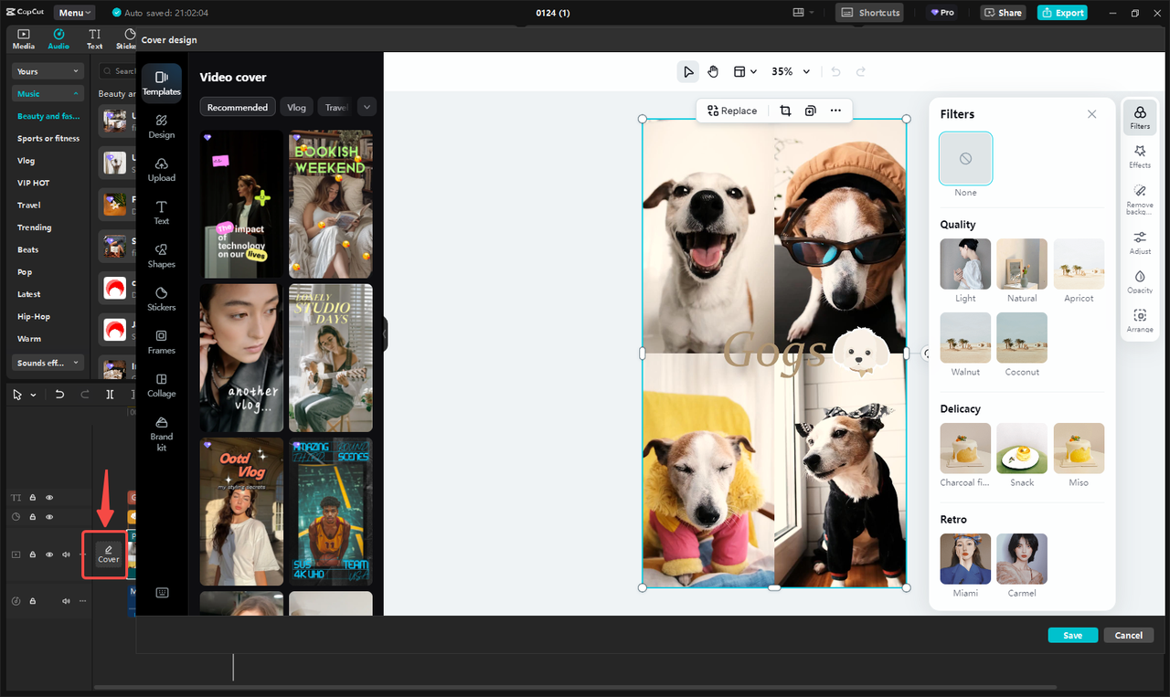Click the Save button
The image size is (1170, 697).
(1072, 635)
